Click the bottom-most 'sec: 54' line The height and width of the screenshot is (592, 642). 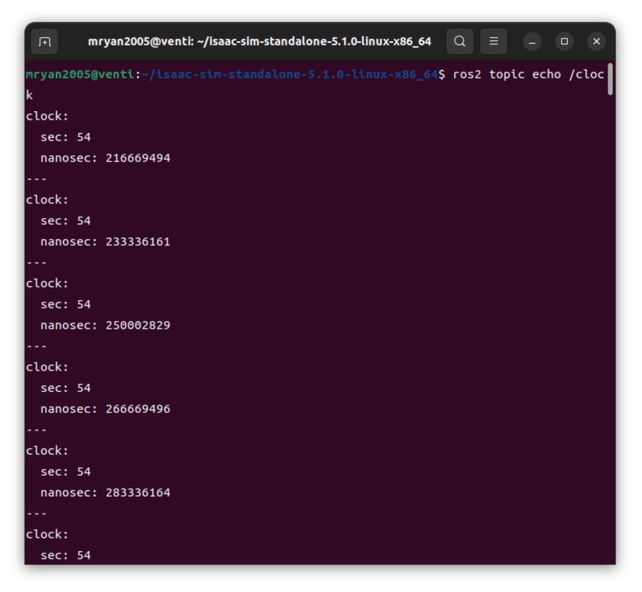[65, 555]
